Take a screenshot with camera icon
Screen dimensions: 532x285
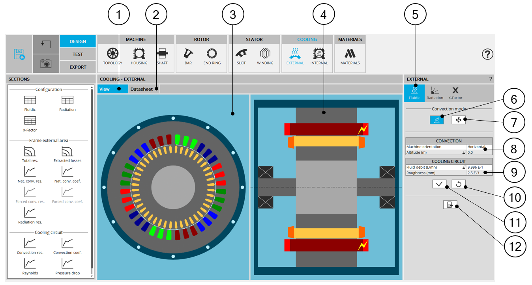(x=46, y=63)
